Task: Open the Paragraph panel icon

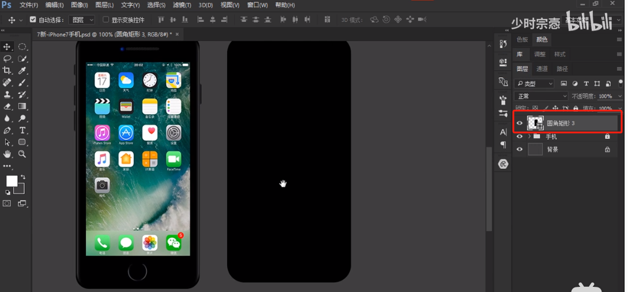Action: tap(504, 145)
